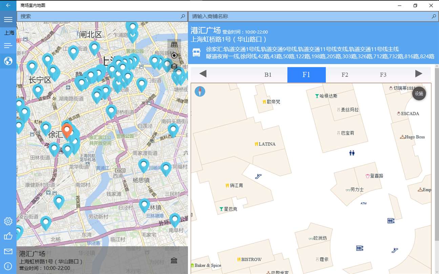Go back using the top-left arrow
Image resolution: width=439 pixels, height=274 pixels.
pos(8,5)
